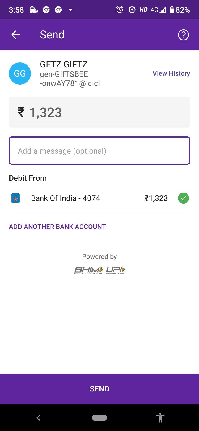The image size is (199, 431).
Task: Tap the alarm icon in status bar
Action: (x=120, y=10)
